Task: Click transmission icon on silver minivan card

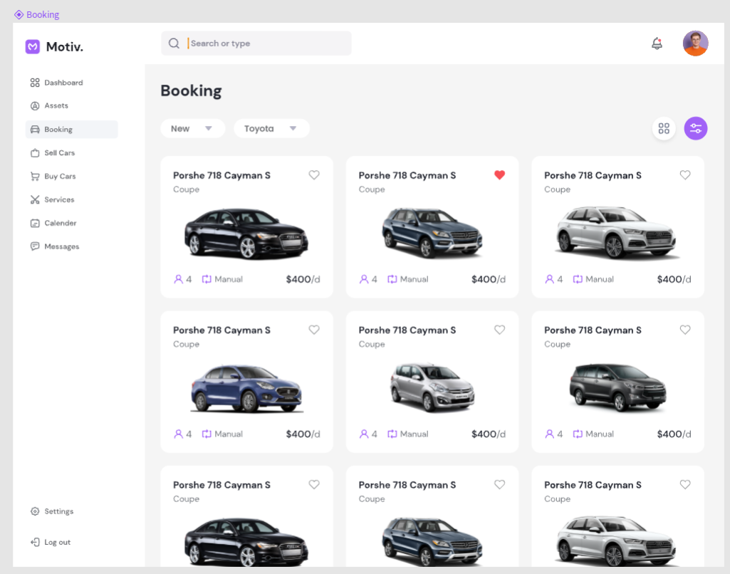Action: point(392,434)
